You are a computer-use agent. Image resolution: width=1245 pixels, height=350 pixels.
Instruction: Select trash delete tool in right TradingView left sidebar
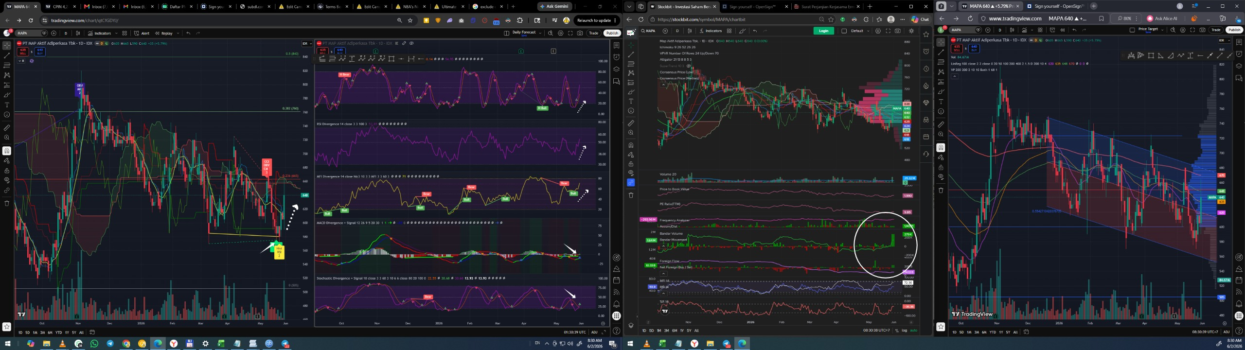click(941, 190)
